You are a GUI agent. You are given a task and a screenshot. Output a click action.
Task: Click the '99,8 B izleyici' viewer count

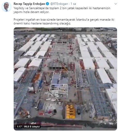[32, 127]
